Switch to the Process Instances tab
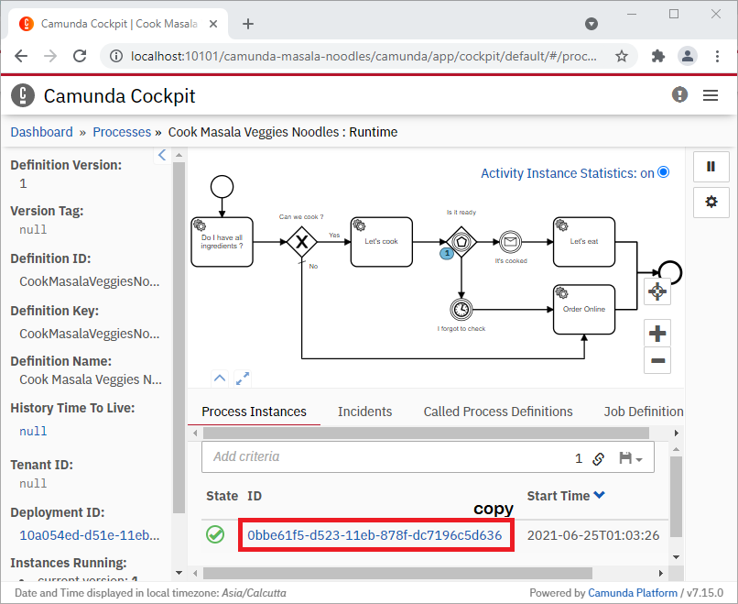This screenshot has width=738, height=604. tap(255, 412)
